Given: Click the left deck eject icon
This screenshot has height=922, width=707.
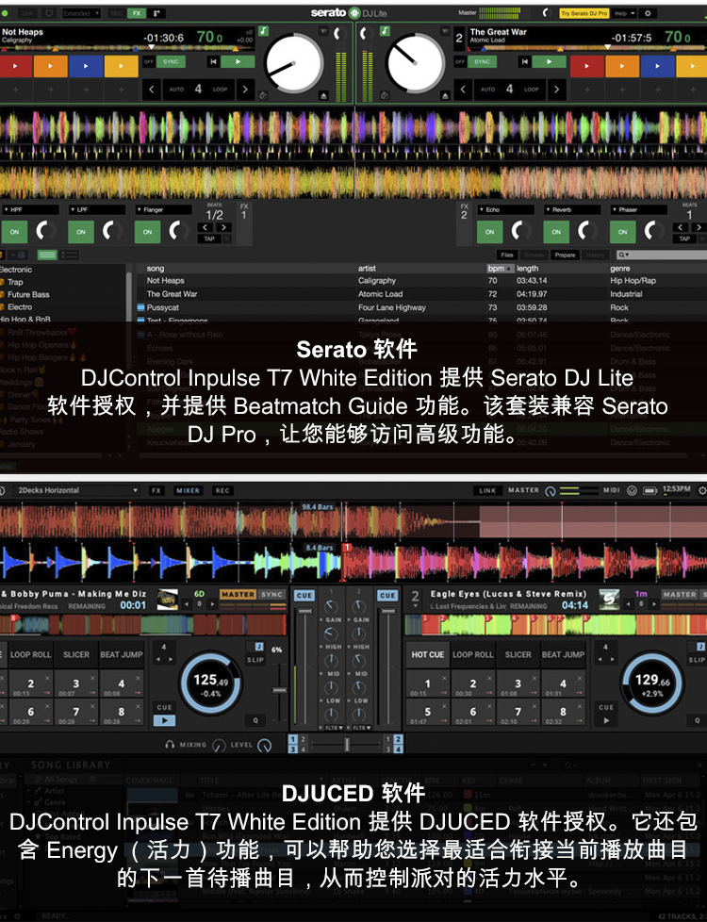Looking at the screenshot, I should [x=324, y=95].
